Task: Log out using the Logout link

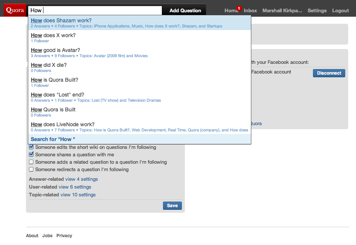Action: point(340,11)
